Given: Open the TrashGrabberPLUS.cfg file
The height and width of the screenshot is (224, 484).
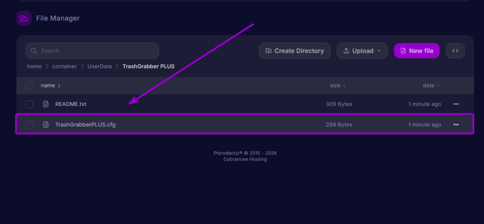Looking at the screenshot, I should (85, 125).
